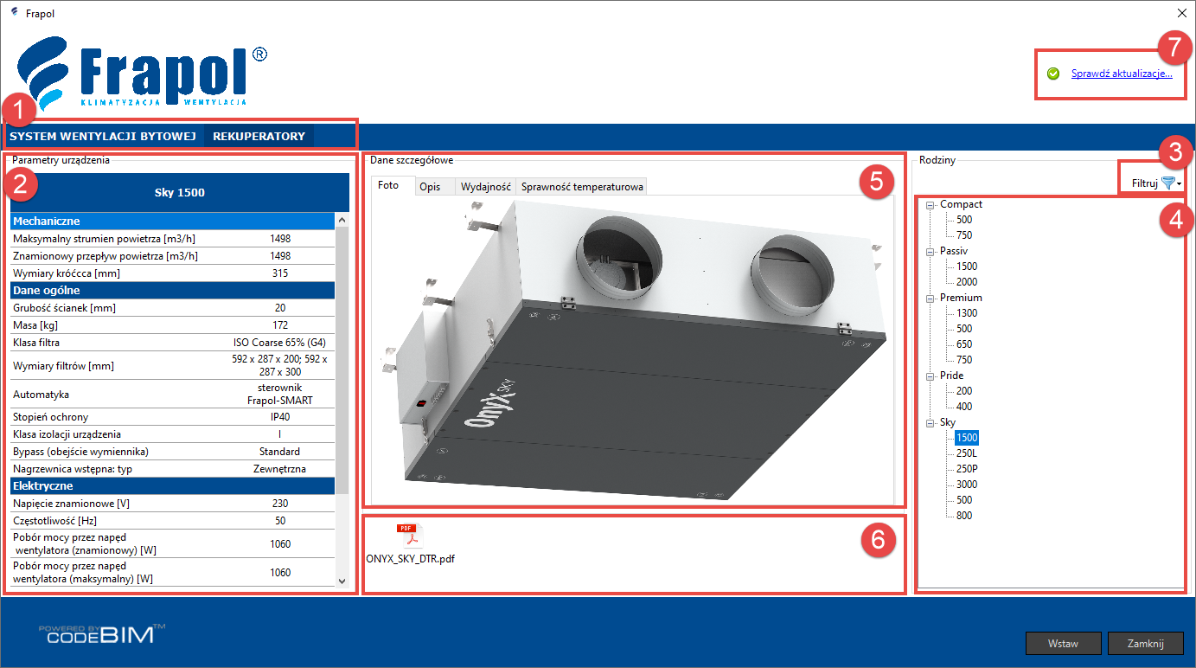Click the Filtruj funnel icon
The image size is (1196, 668).
click(1167, 183)
